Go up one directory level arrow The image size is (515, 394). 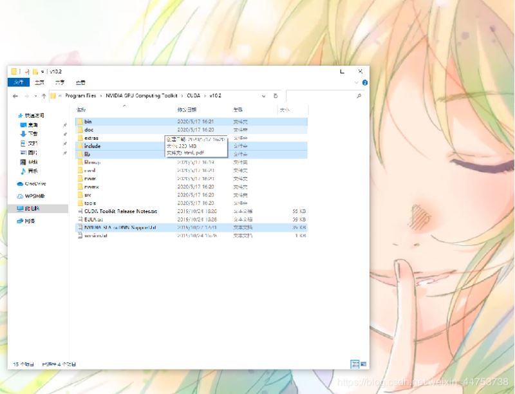[44, 96]
